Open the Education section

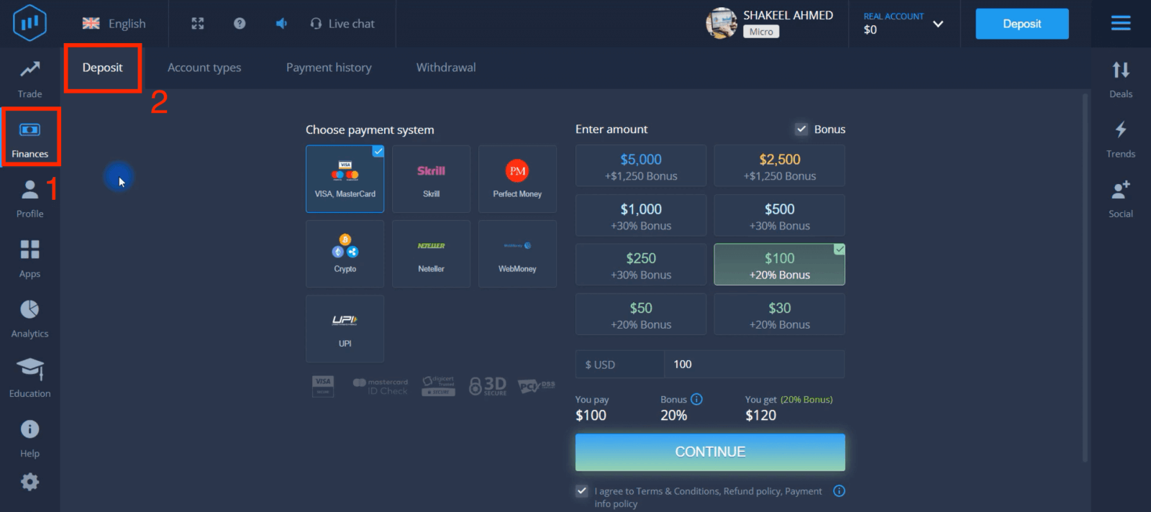tap(29, 378)
